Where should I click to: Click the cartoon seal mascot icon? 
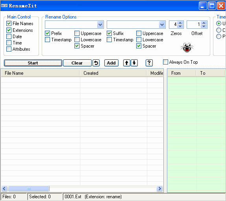tap(187, 48)
